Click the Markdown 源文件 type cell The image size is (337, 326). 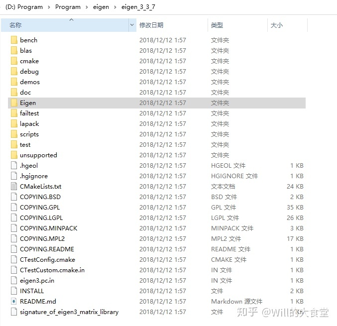click(236, 301)
